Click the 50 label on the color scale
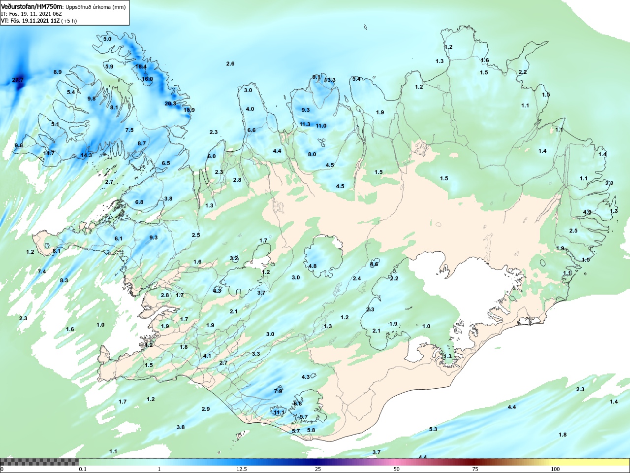 [x=397, y=469]
